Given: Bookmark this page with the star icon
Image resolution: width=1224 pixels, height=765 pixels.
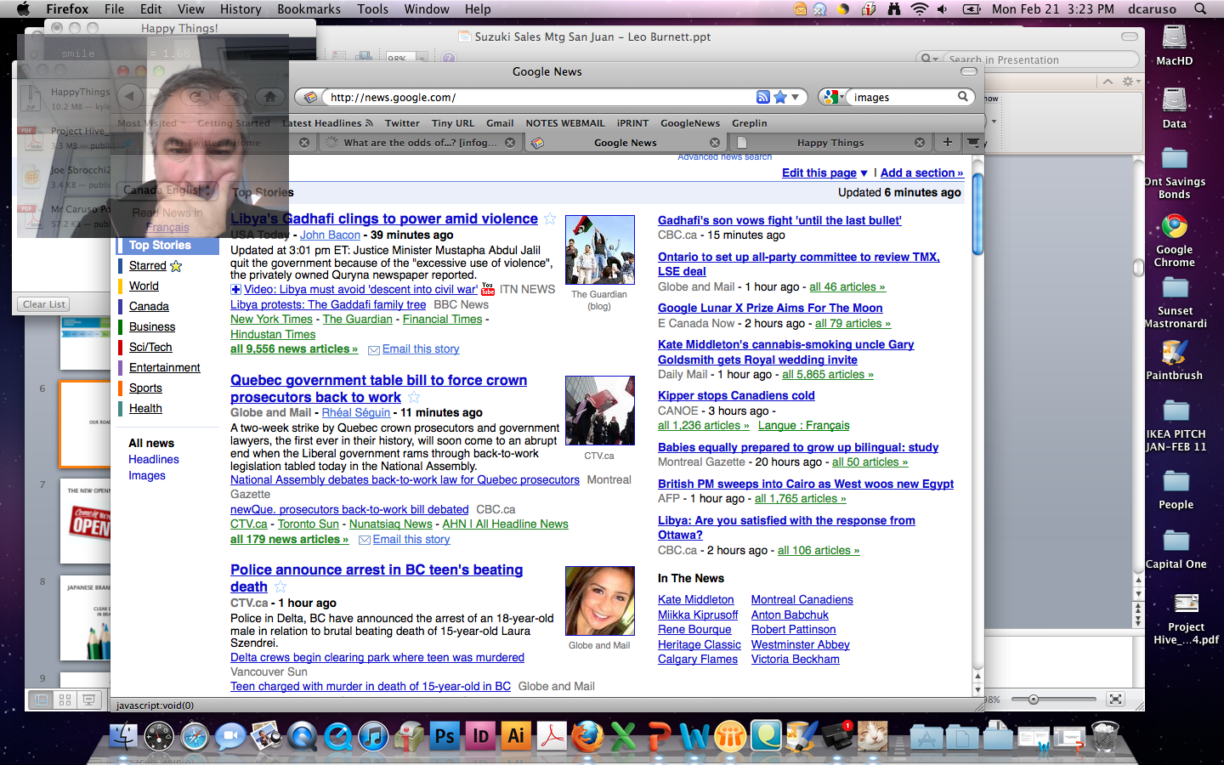Looking at the screenshot, I should click(780, 97).
